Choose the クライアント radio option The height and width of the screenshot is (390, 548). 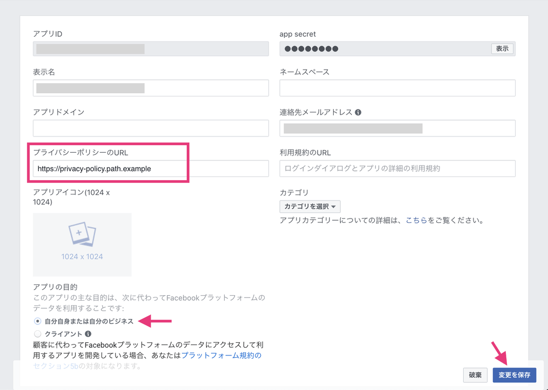pos(37,334)
